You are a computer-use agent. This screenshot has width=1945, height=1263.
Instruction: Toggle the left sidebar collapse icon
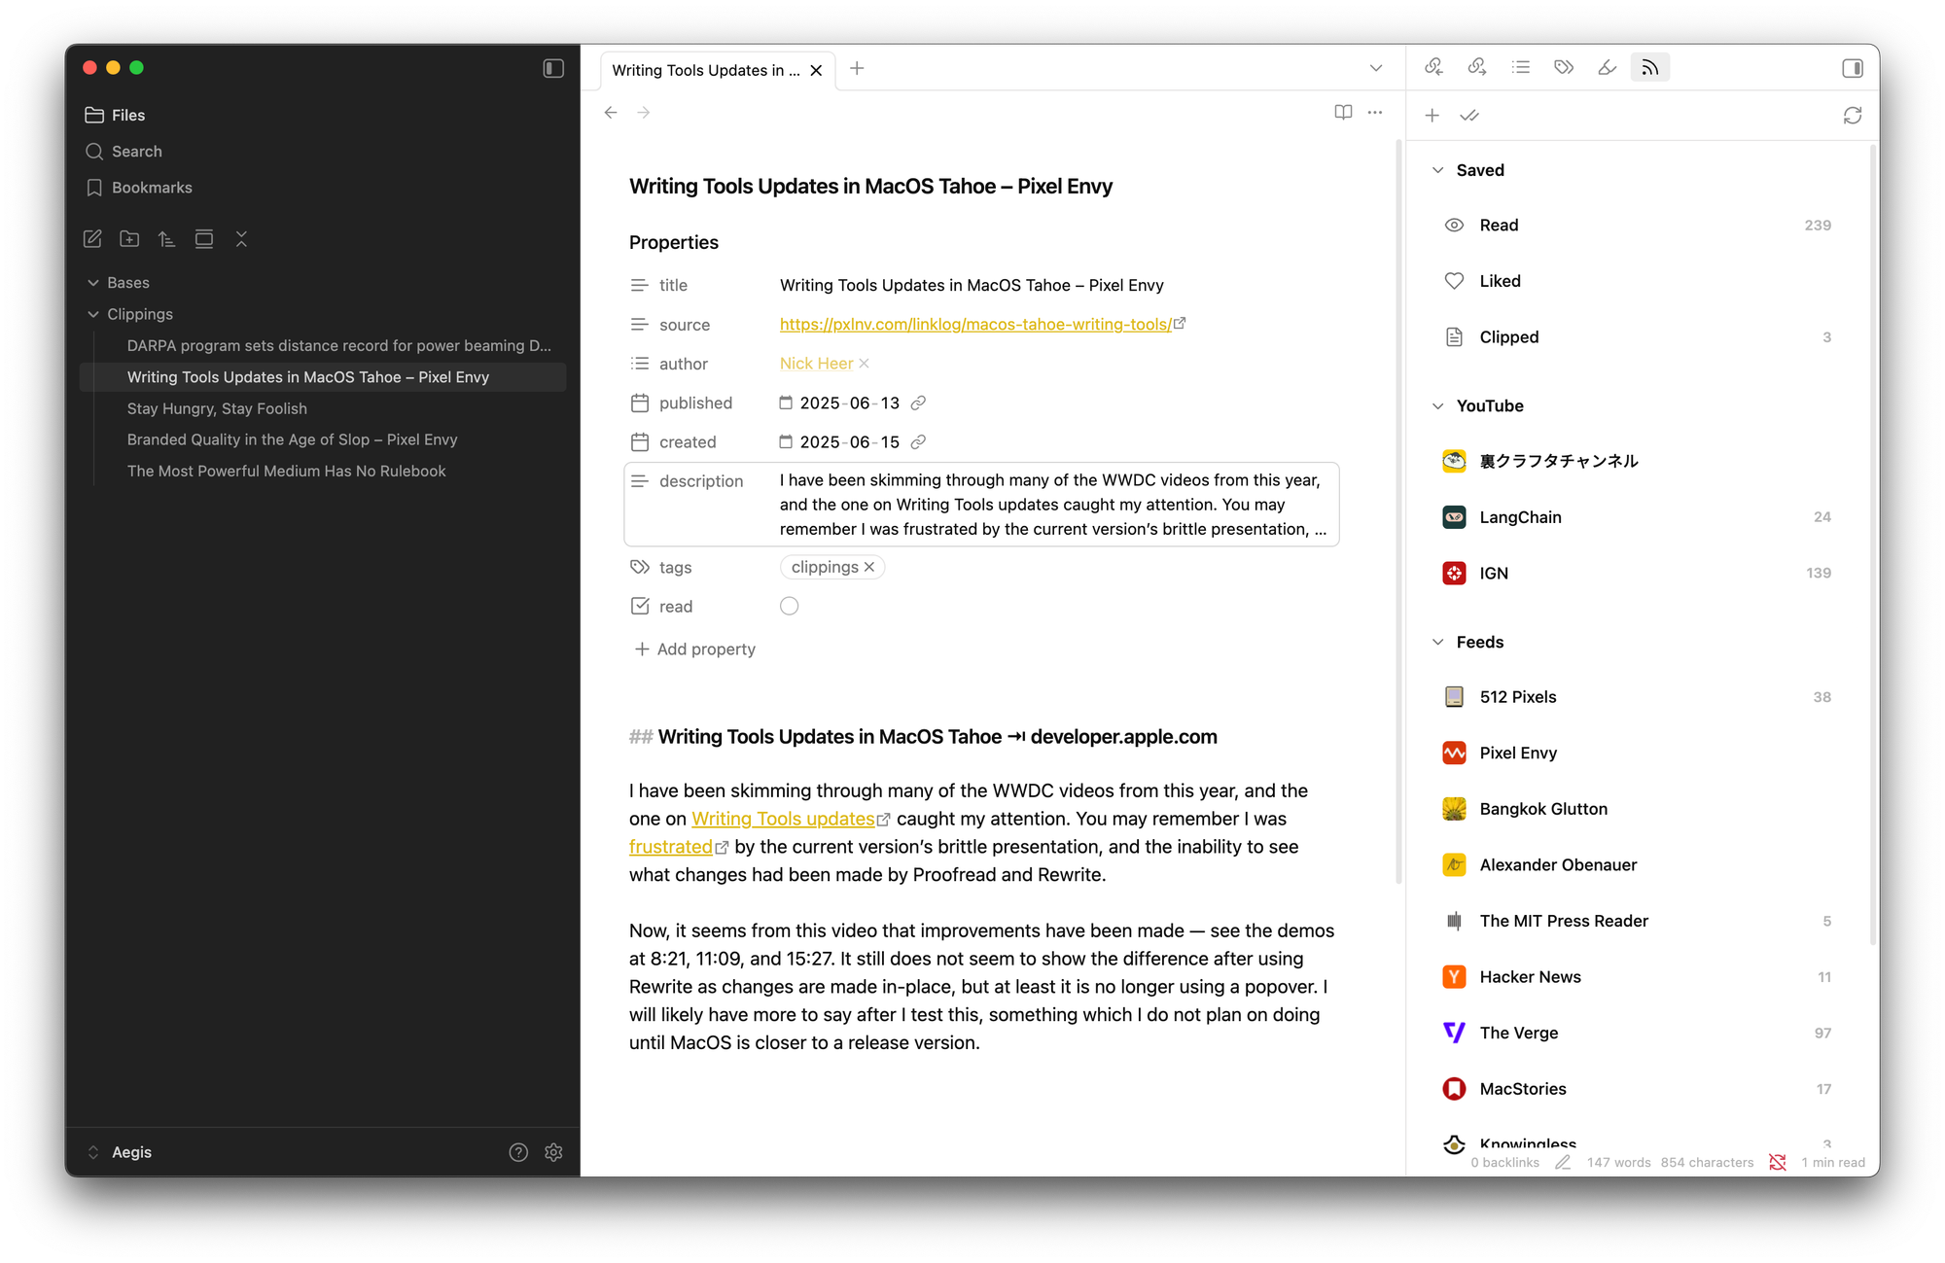553,68
